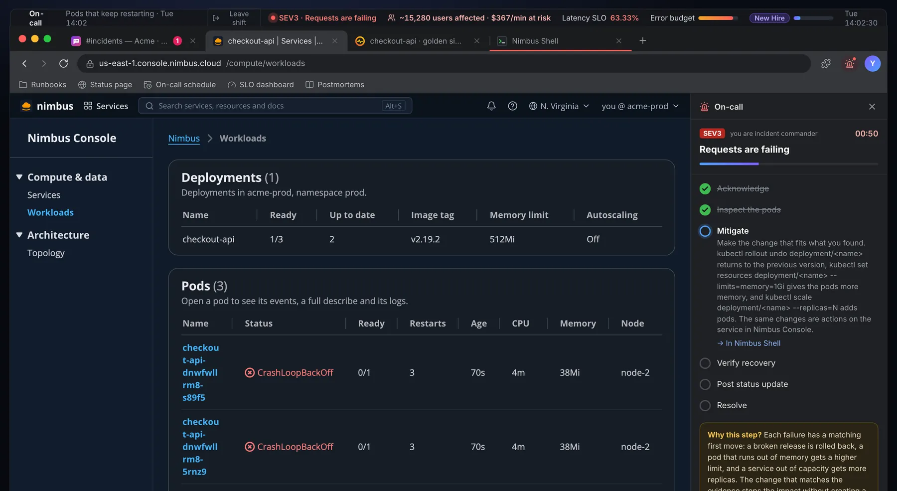Click the Leave shift button
The height and width of the screenshot is (491, 897).
233,18
